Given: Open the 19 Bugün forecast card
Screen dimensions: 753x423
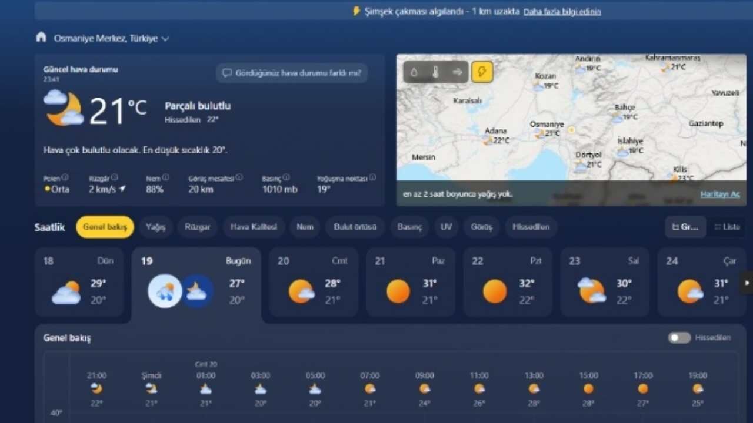Looking at the screenshot, I should [x=196, y=284].
